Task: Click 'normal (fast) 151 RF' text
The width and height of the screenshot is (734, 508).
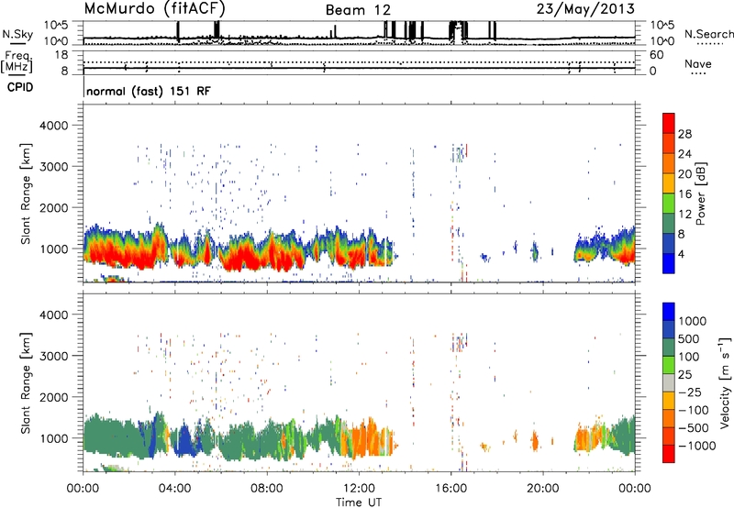Action: pos(149,91)
